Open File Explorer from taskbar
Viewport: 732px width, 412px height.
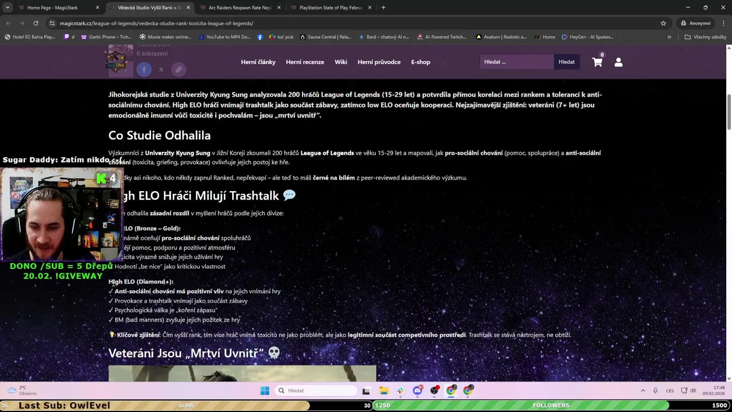pyautogui.click(x=384, y=391)
